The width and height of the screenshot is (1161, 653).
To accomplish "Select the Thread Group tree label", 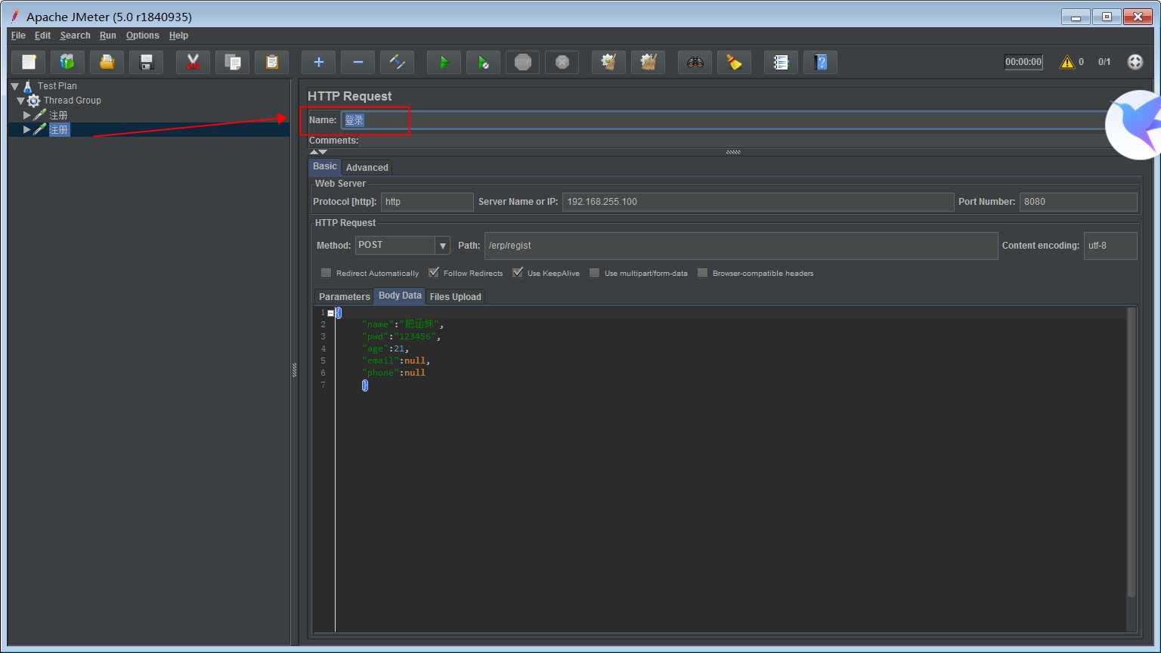I will 72,101.
